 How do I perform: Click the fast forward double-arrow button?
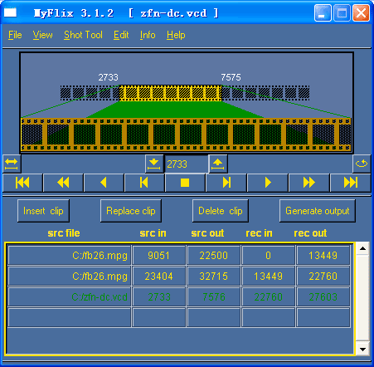[308, 183]
